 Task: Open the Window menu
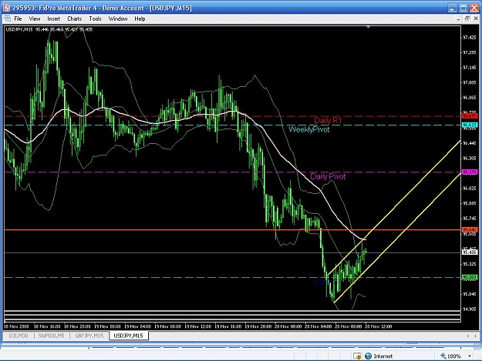118,18
